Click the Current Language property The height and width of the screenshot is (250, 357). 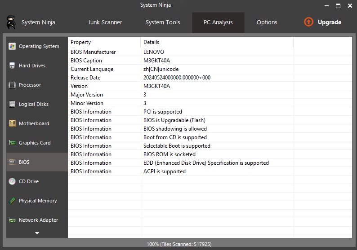(92, 69)
